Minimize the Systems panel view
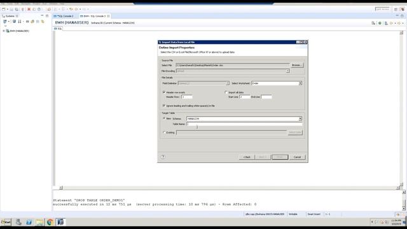This screenshot has height=229, width=407. click(42, 16)
